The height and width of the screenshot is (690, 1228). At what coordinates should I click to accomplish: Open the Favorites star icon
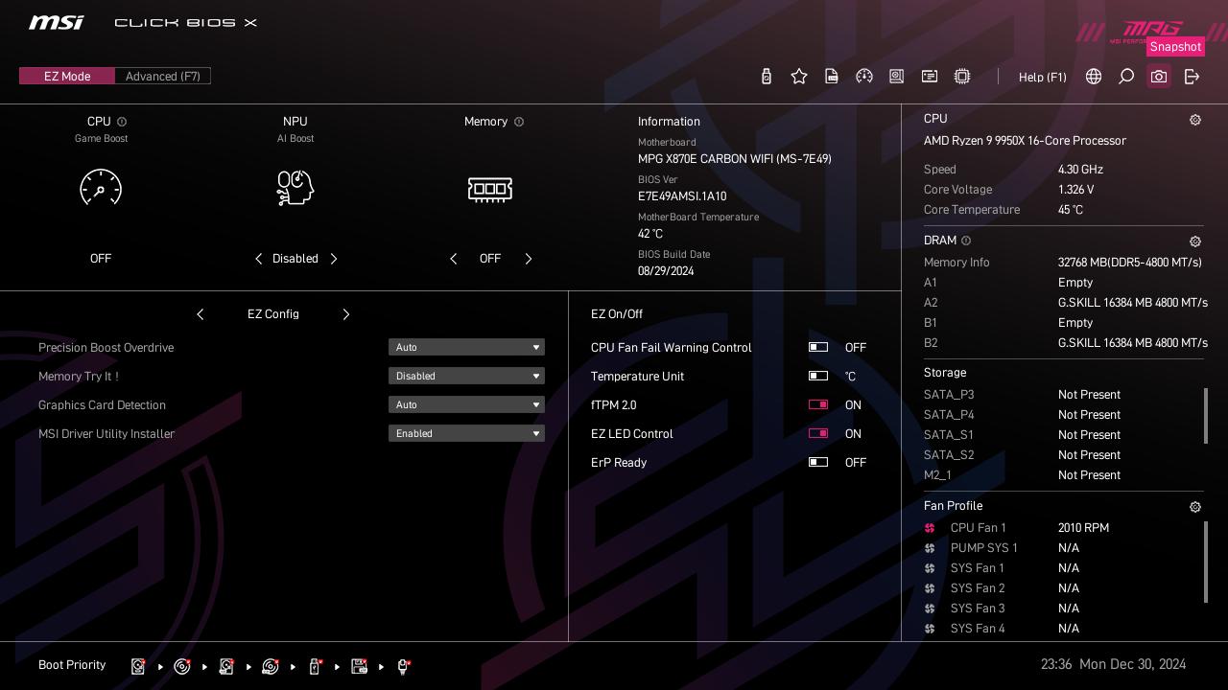tap(799, 77)
